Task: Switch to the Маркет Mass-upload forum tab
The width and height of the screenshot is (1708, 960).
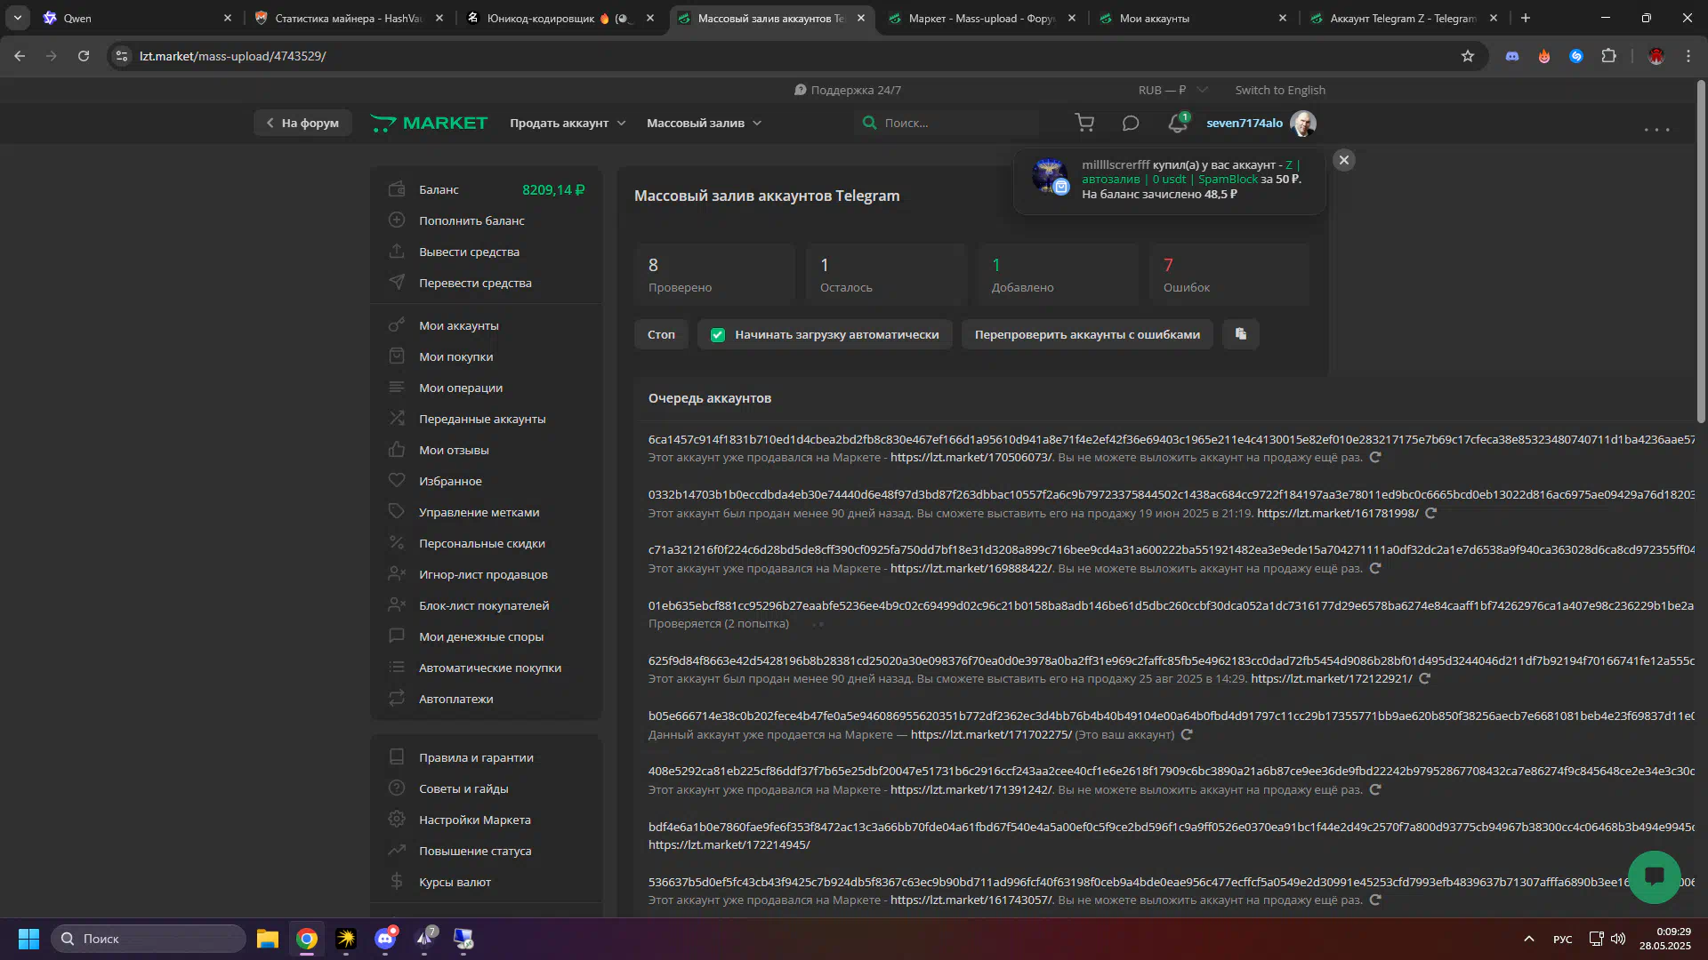Action: [982, 18]
